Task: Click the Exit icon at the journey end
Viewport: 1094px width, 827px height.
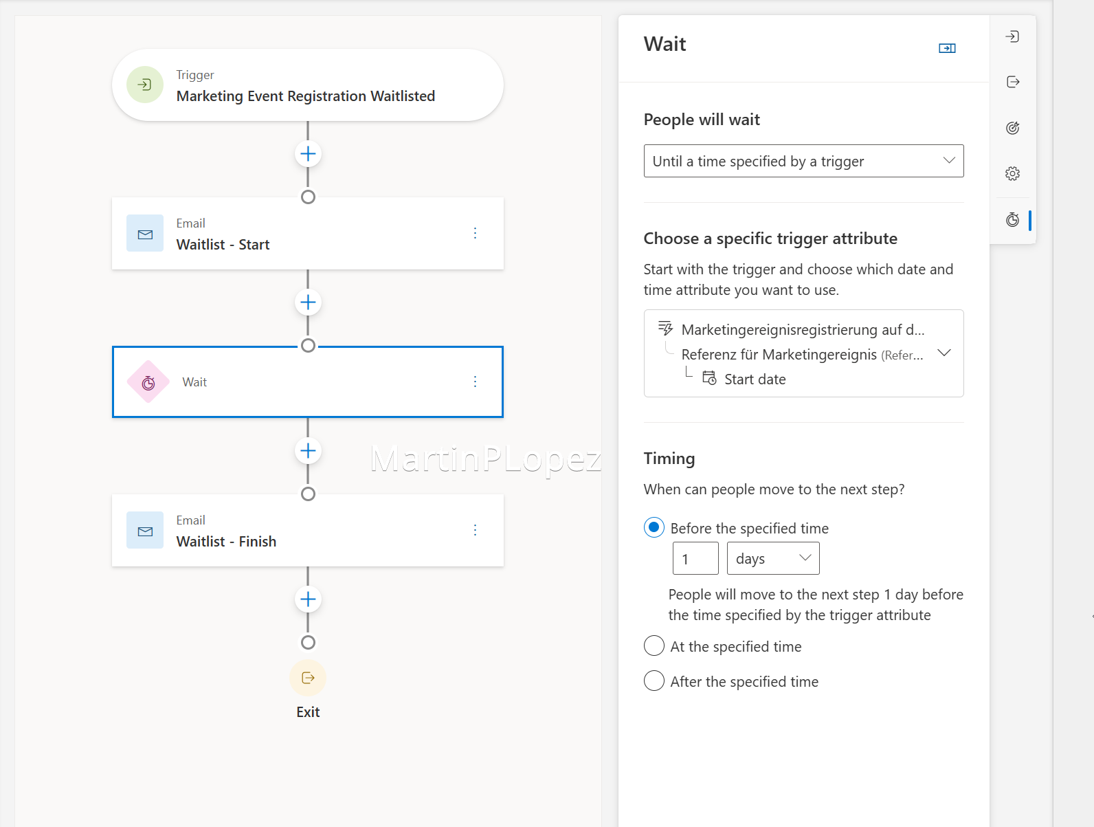Action: [308, 678]
